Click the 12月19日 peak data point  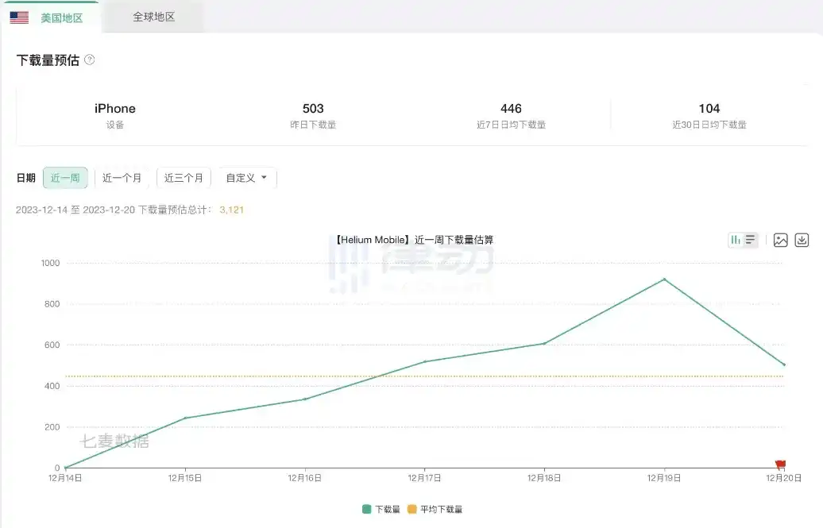tap(664, 279)
